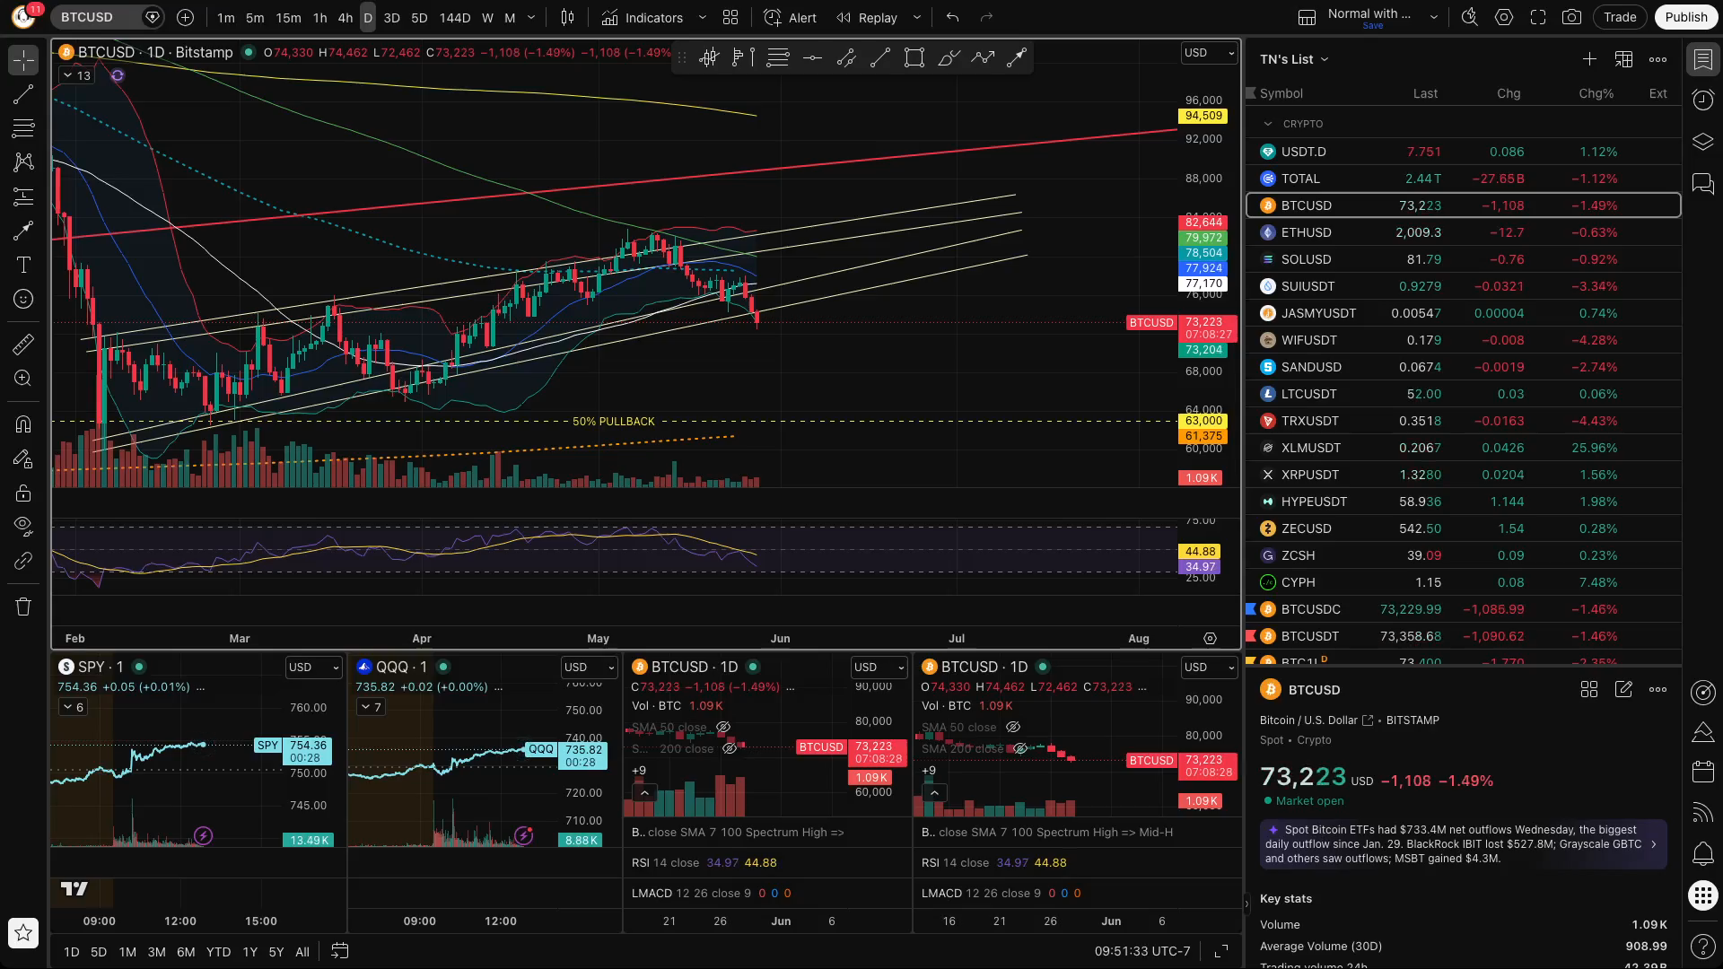1723x969 pixels.
Task: Set the range to 6M
Action: click(186, 952)
